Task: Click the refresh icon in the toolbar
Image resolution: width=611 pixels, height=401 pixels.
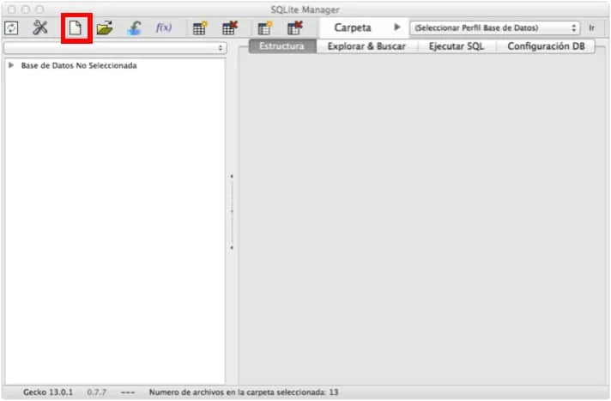Action: point(11,28)
